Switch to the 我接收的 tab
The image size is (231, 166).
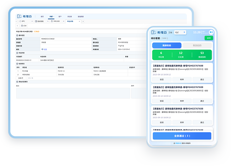pos(167,45)
